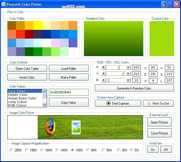This screenshot has width=181, height=162.
Task: Start screen area capture
Action: (x=118, y=103)
